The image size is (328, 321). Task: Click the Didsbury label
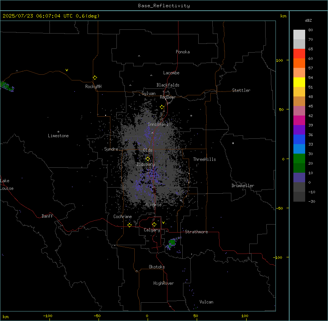146,164
